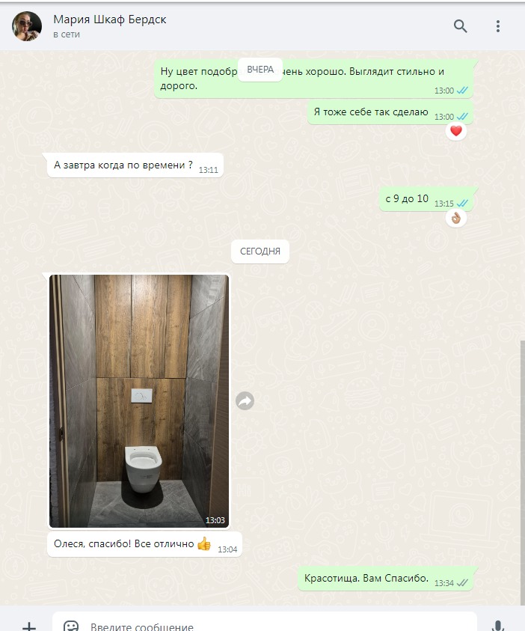The image size is (525, 631).
Task: Click the 'с 9 до 10' message
Action: [426, 199]
